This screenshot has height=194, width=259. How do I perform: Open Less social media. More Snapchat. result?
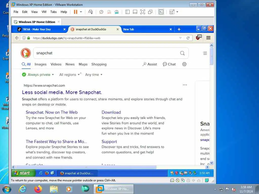coord(62,92)
